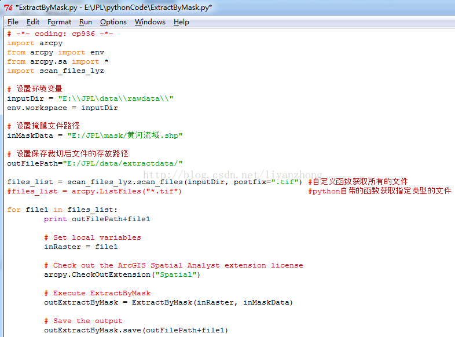Viewport: 455px width, 337px height.
Task: Open the Format menu
Action: coord(59,22)
